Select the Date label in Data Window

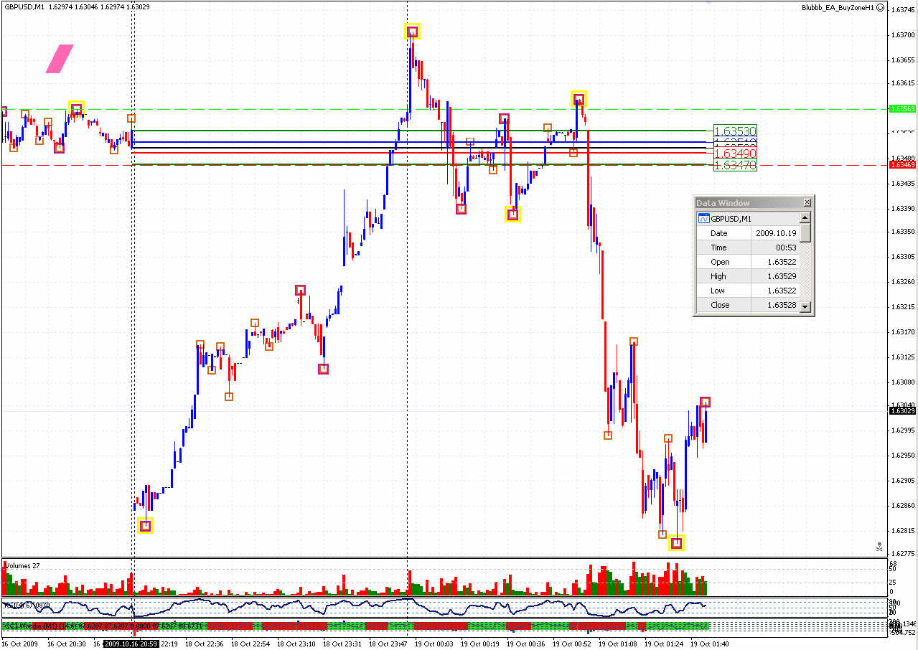[x=718, y=233]
